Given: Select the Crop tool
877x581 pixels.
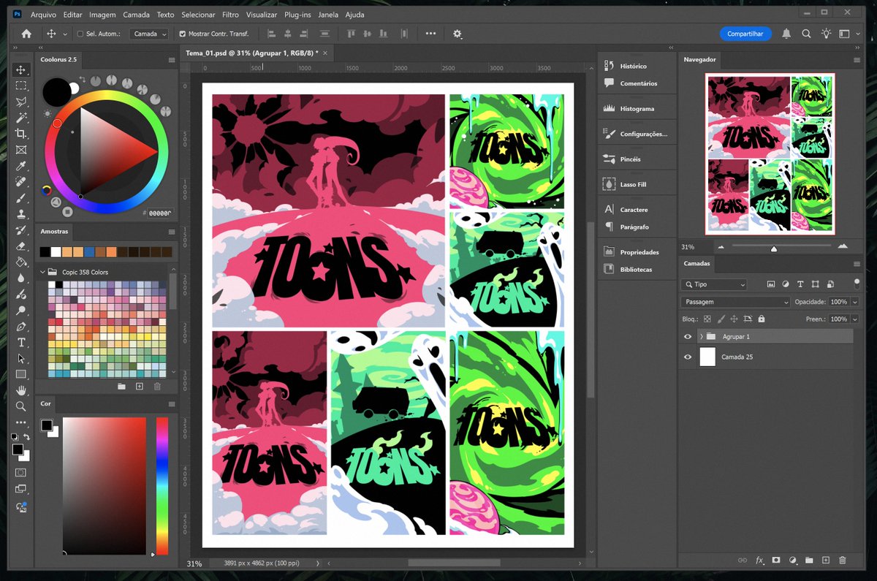Looking at the screenshot, I should 21,134.
